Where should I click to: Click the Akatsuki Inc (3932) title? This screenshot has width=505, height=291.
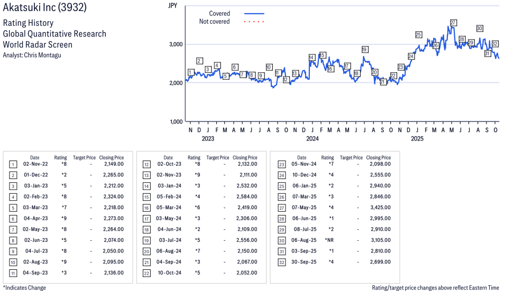(x=45, y=8)
